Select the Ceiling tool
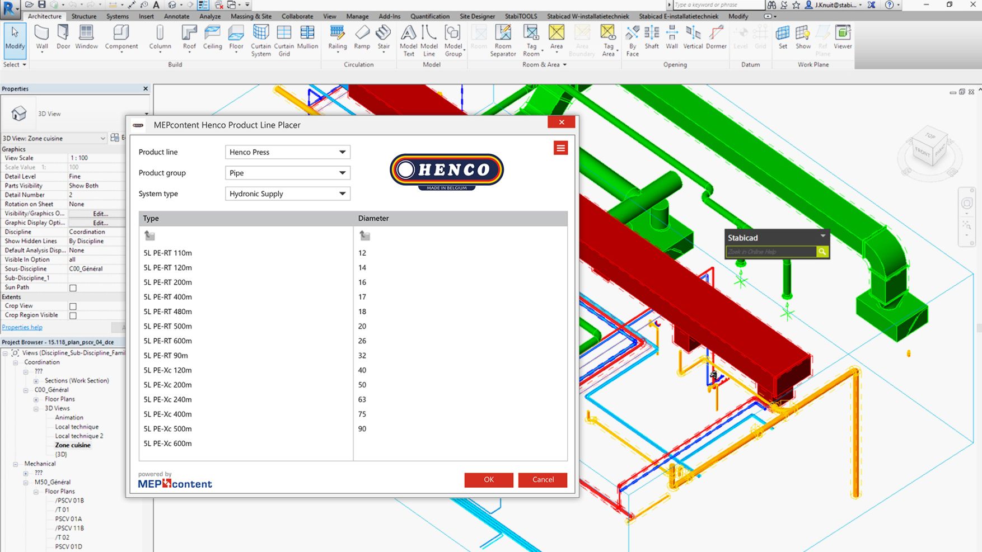Image resolution: width=982 pixels, height=552 pixels. click(212, 38)
